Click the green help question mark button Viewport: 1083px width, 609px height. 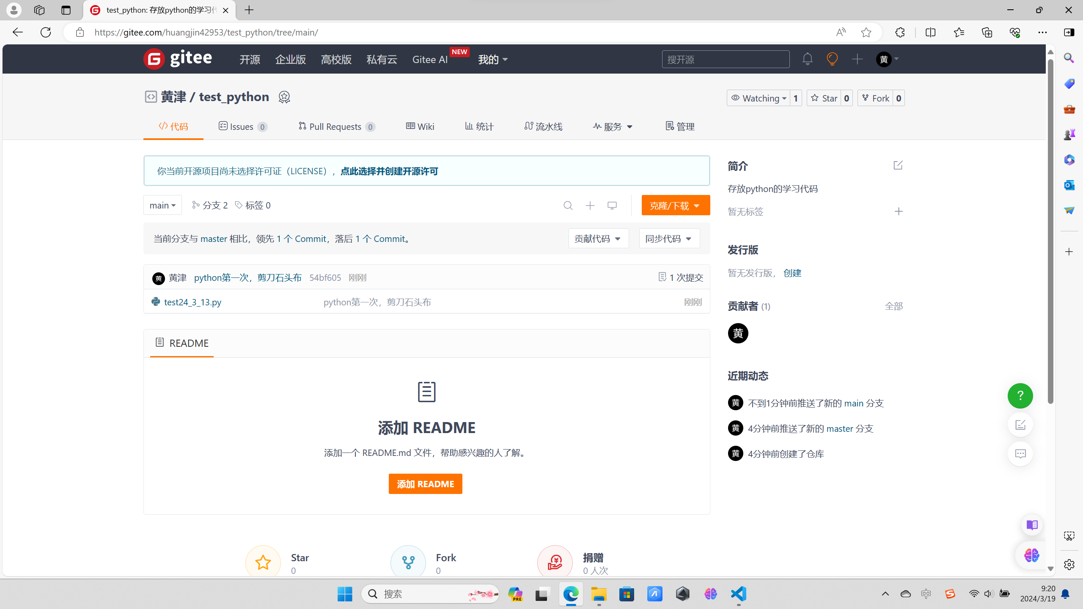click(1020, 396)
